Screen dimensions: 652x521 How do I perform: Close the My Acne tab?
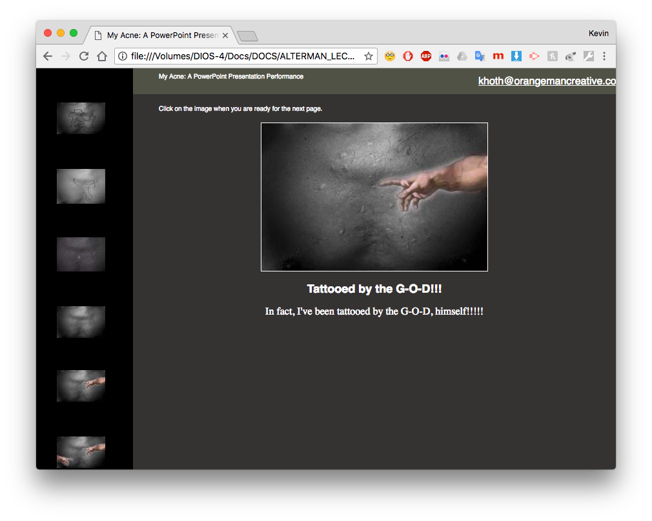225,35
